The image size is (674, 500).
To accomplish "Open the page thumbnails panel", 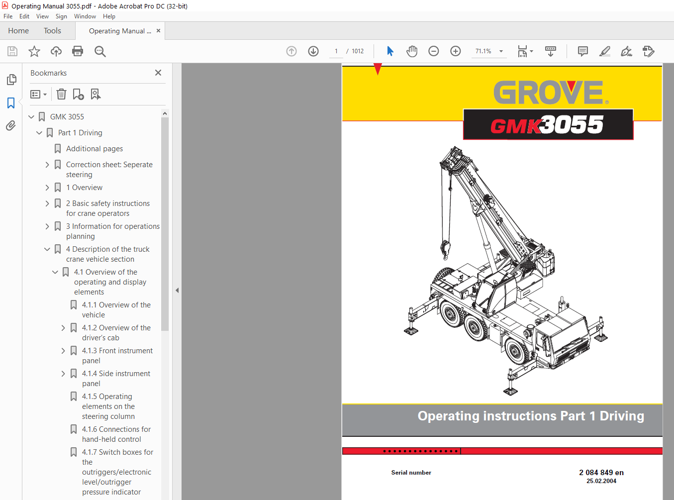I will click(x=11, y=80).
